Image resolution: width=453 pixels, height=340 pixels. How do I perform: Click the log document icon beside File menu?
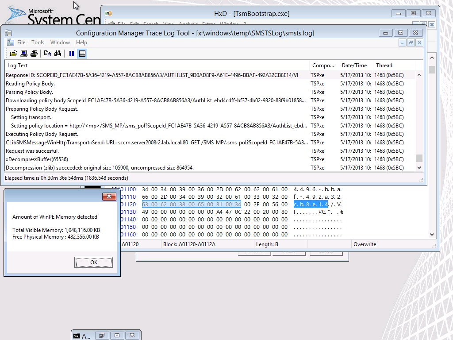[11, 42]
